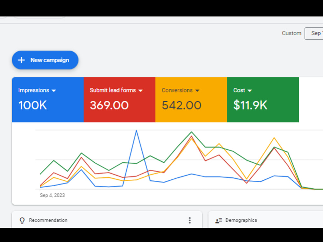Open the Cost metric dropdown
The image size is (323, 242).
coord(250,91)
